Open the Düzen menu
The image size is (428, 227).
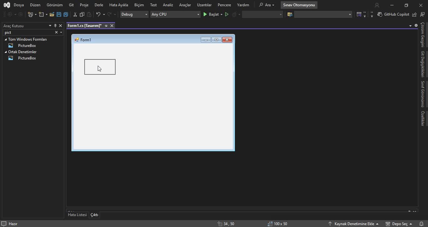pyautogui.click(x=35, y=5)
